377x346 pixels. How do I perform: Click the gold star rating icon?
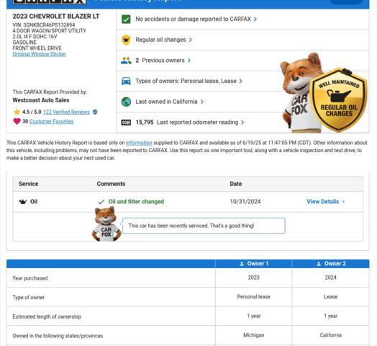(x=17, y=112)
